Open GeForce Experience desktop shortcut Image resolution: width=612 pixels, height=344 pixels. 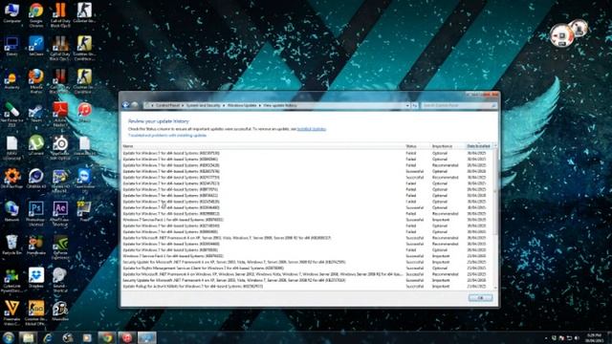pos(60,247)
